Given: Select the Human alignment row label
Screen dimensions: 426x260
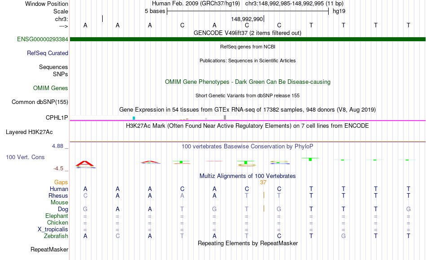Looking at the screenshot, I should [59, 189].
